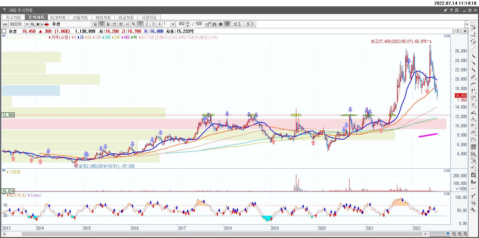Viewport: 479px width, 238px height.
Task: Click the 호가 button
Action: point(250,24)
